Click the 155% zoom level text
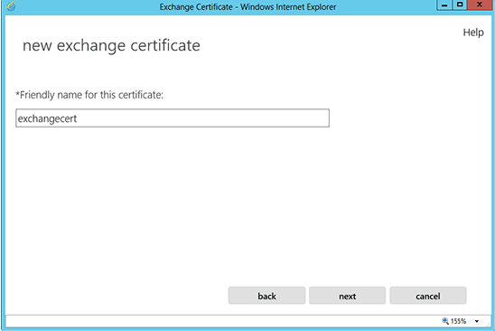The height and width of the screenshot is (331, 495). click(x=458, y=321)
